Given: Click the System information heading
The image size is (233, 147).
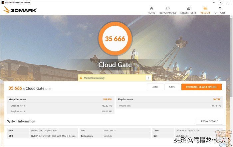Looking at the screenshot, I should (21, 121).
